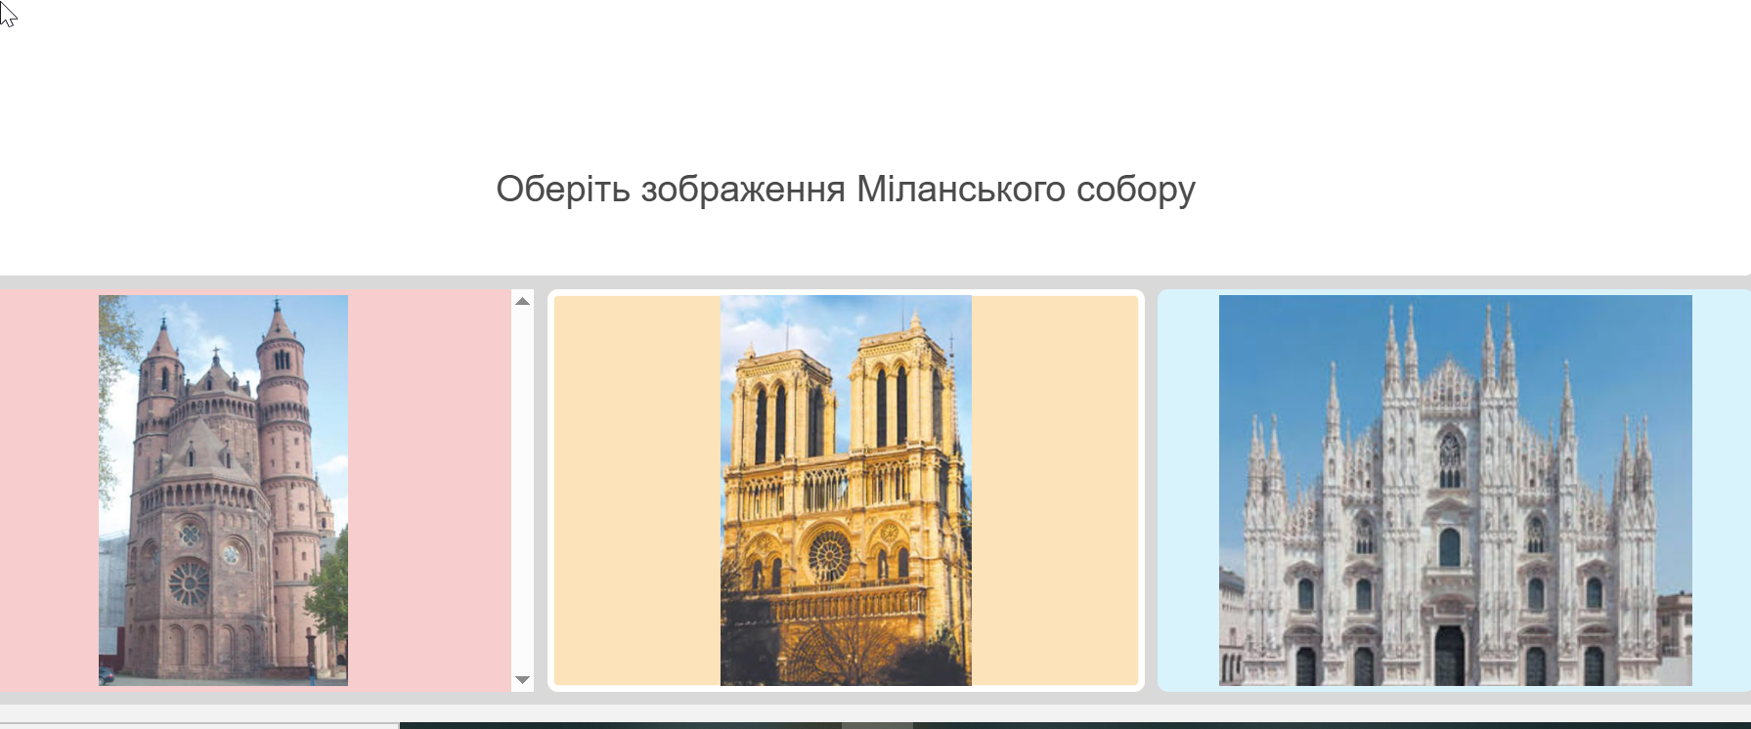Click the scroll up arrow beside the pink card

point(522,301)
